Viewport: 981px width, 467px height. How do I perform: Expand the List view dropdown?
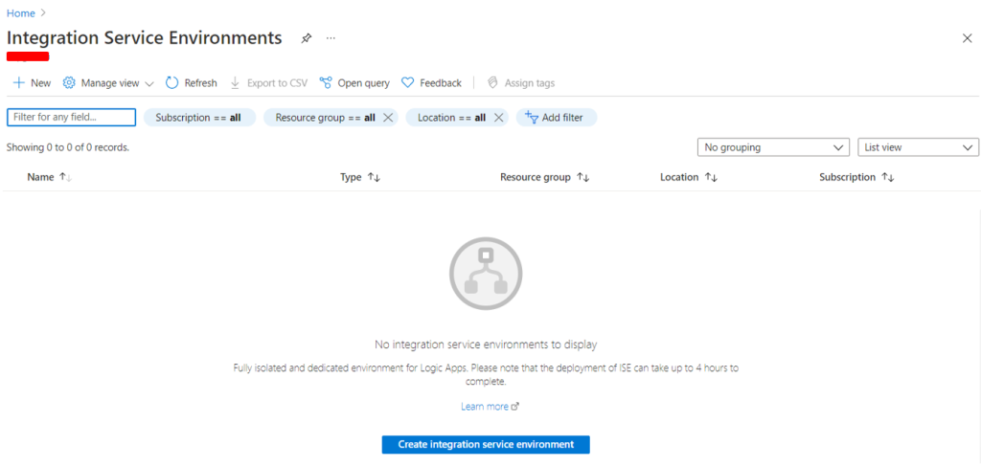point(919,147)
